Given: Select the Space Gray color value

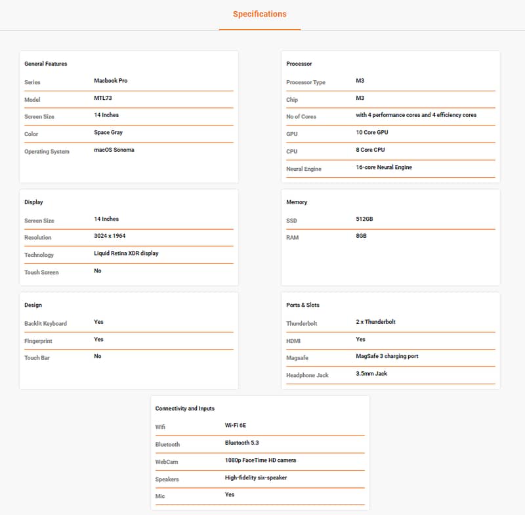Looking at the screenshot, I should (108, 133).
